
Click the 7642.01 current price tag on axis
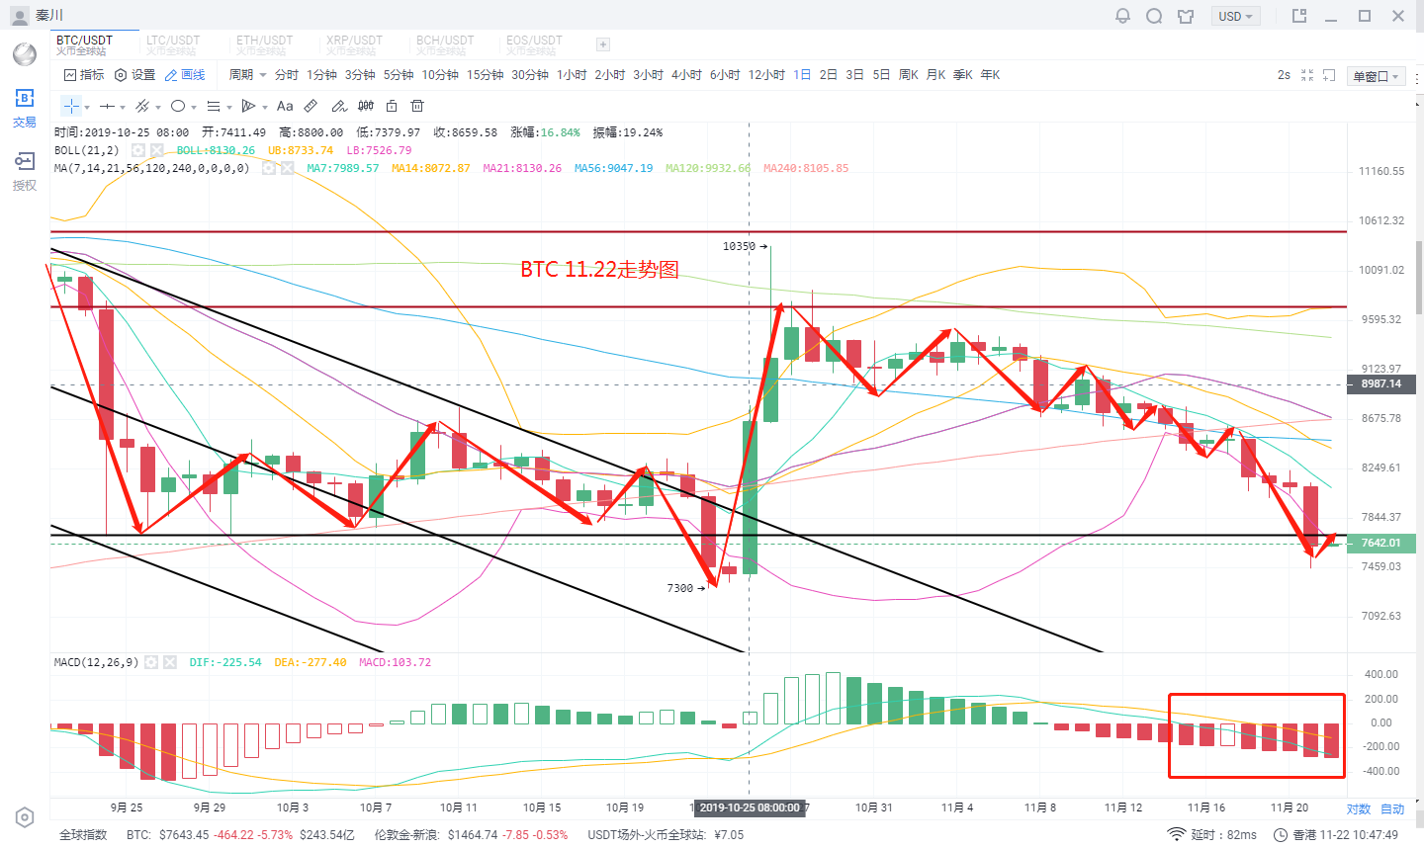coord(1381,543)
